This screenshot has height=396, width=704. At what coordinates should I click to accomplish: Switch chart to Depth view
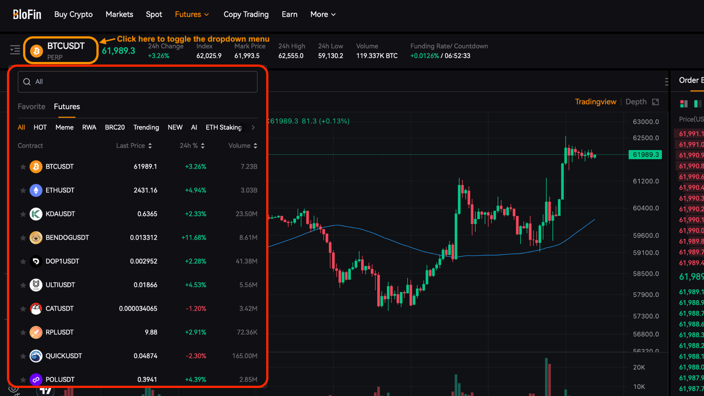click(x=636, y=102)
